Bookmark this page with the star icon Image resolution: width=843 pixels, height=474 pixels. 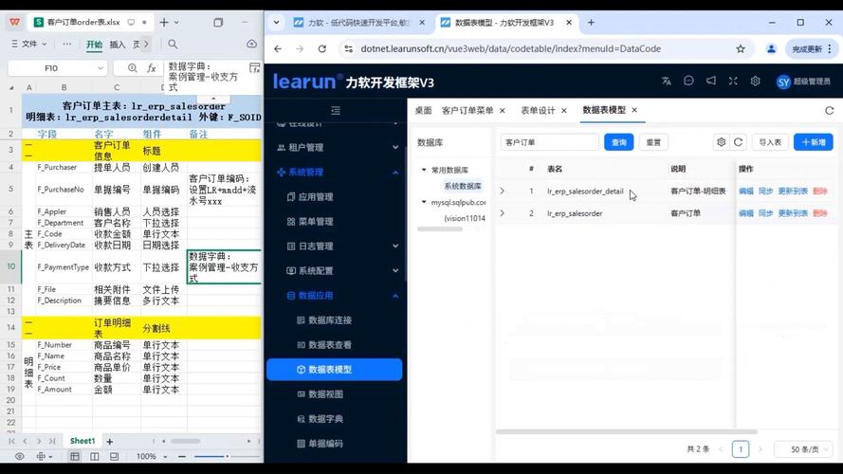[741, 49]
